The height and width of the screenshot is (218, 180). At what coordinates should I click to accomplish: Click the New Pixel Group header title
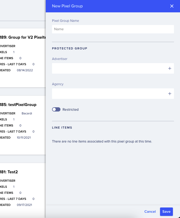pyautogui.click(x=67, y=6)
